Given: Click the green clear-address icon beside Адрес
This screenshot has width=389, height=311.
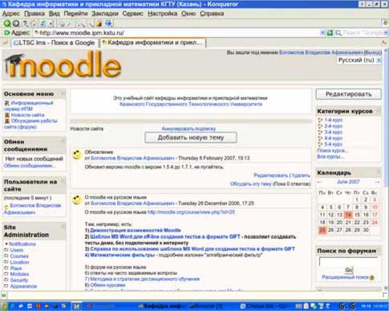Looking at the screenshot, I should [7, 33].
